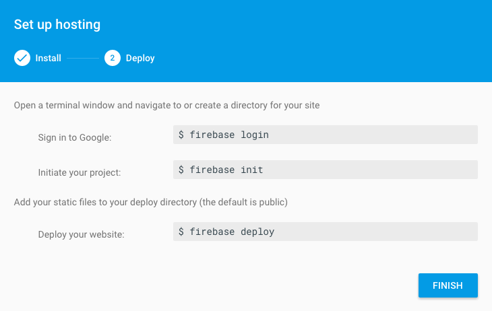Click the word "init" in the second command

252,170
